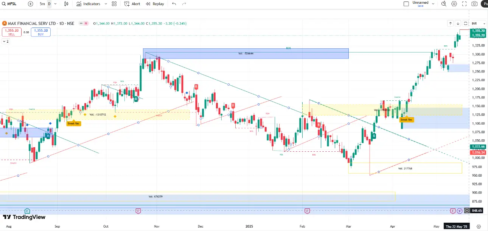Expand the collapsed indicators legend showing 2
This screenshot has width=488, height=231.
pyautogui.click(x=6, y=41)
